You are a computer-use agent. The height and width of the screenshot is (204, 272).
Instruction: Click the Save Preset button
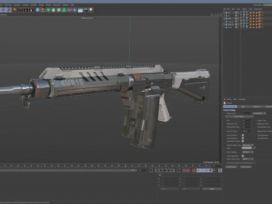[x=246, y=167]
